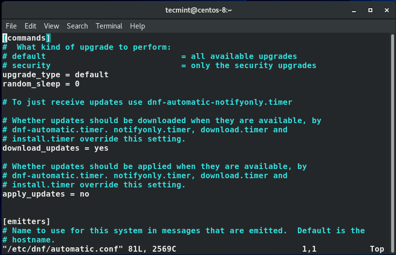
Task: Open the View menu
Action: pyautogui.click(x=51, y=26)
